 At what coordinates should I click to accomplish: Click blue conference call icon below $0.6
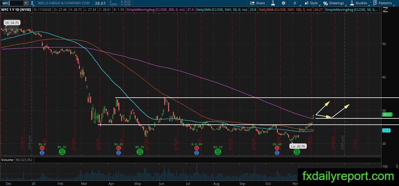point(42,152)
